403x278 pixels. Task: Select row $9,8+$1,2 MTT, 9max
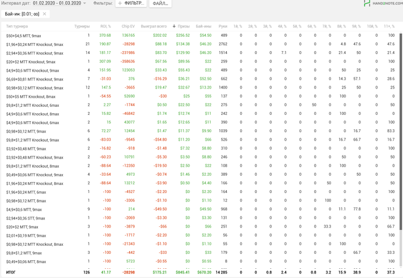click(200, 253)
